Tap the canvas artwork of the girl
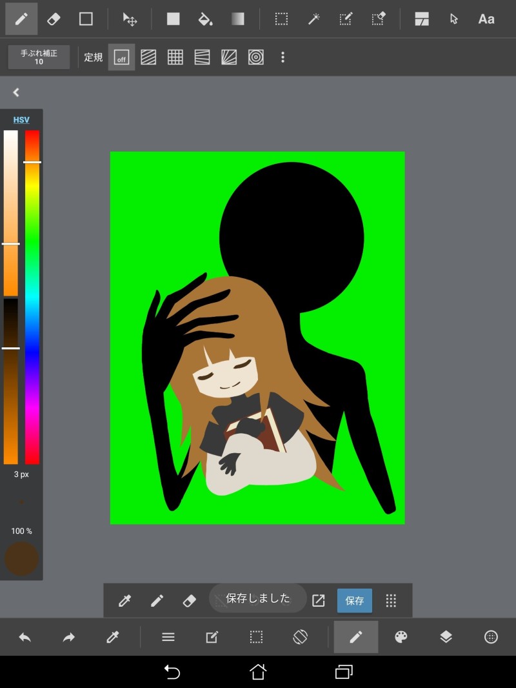516x688 pixels. 257,338
